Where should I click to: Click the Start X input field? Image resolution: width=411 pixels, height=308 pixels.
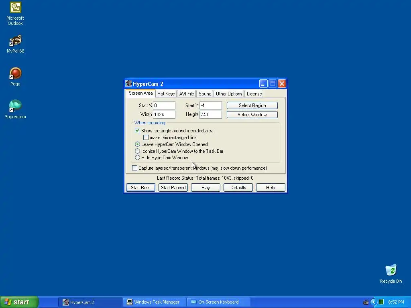pyautogui.click(x=164, y=105)
